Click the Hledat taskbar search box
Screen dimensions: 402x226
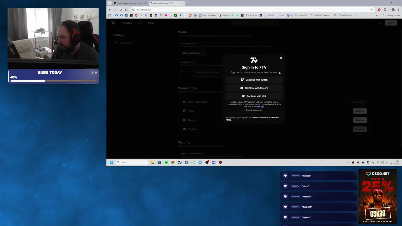[132, 163]
